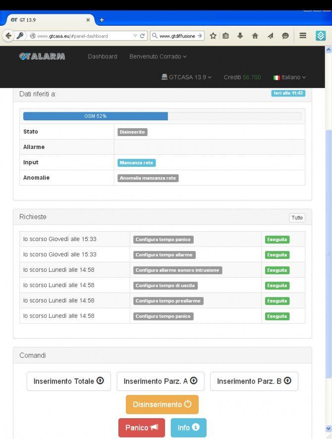The width and height of the screenshot is (332, 439).
Task: Click the Inserimento Parz. A button
Action: (161, 381)
